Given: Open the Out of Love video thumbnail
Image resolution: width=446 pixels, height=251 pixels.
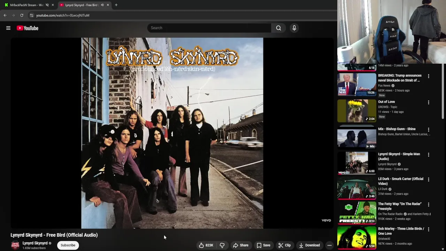Looking at the screenshot, I should (357, 111).
